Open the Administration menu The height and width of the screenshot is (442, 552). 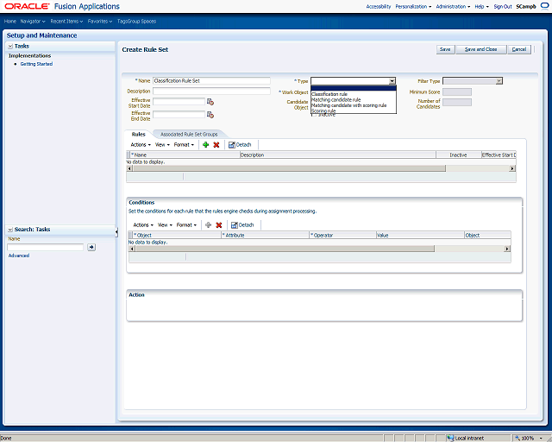point(453,6)
